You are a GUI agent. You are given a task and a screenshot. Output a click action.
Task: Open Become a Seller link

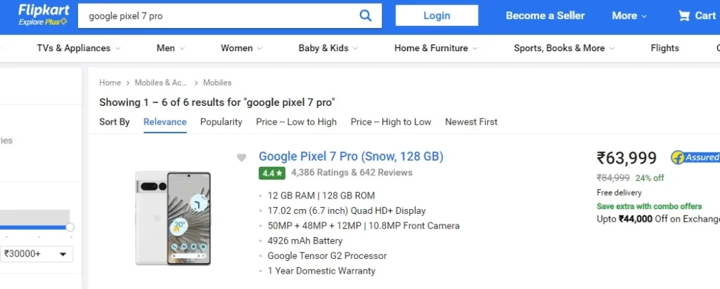tap(545, 15)
